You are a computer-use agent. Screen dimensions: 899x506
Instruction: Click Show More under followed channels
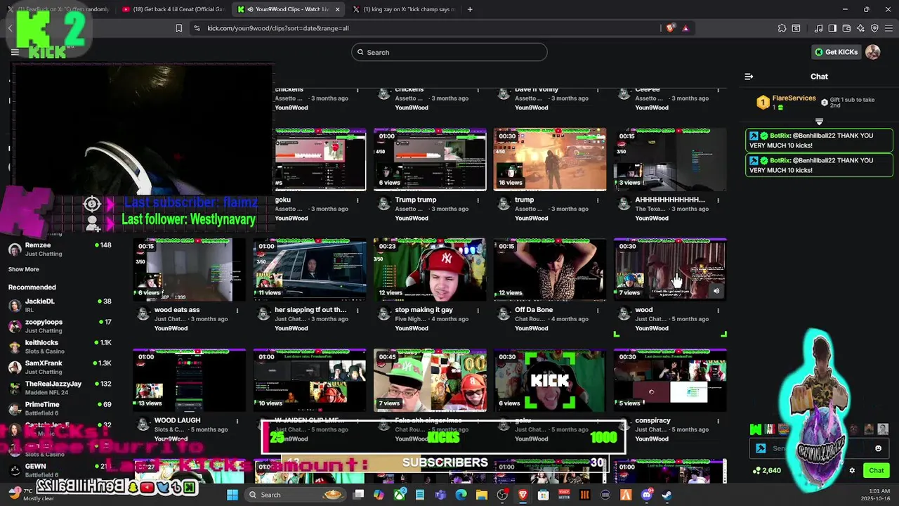click(24, 269)
